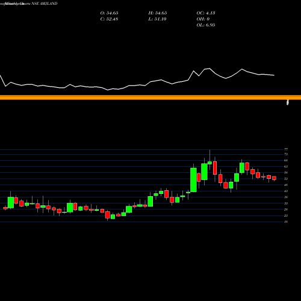Click the orange horizontal separator bar
The height and width of the screenshot is (301, 301).
(150, 98)
